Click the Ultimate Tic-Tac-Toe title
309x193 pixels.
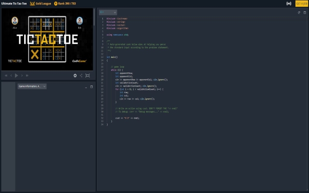click(x=14, y=3)
